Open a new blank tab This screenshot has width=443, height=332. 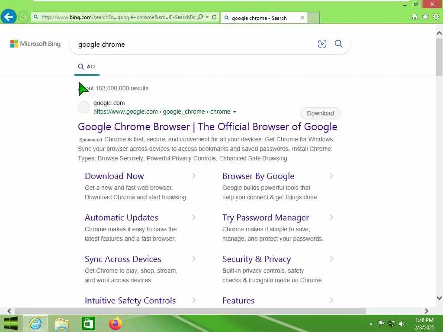pyautogui.click(x=313, y=18)
